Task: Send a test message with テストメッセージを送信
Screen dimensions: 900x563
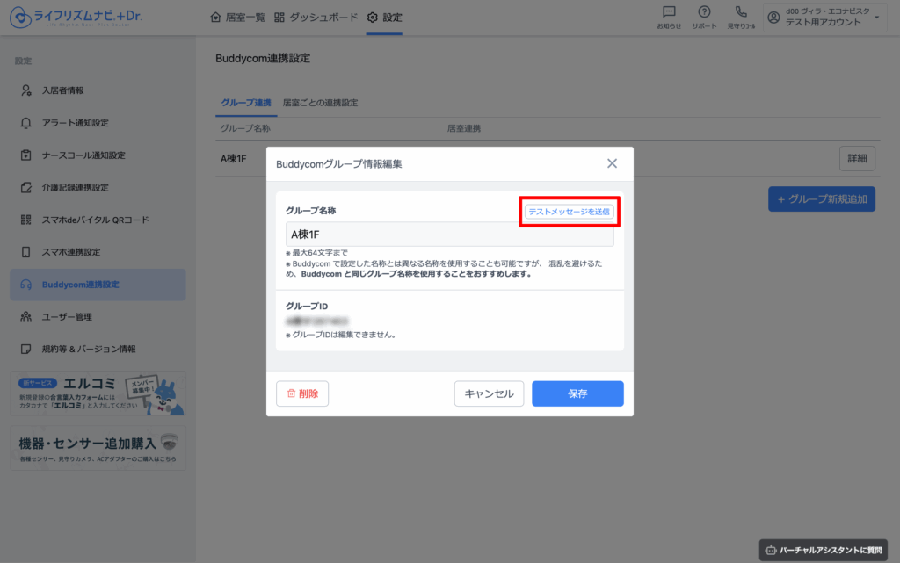Action: [569, 212]
